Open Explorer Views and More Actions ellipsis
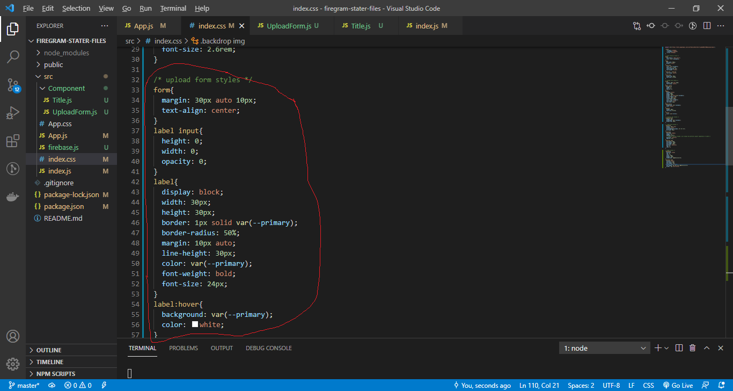733x391 pixels. coord(105,26)
